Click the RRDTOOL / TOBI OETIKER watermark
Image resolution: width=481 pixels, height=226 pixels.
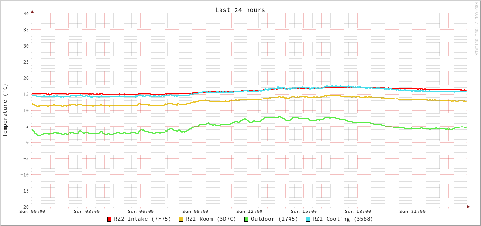[476, 28]
